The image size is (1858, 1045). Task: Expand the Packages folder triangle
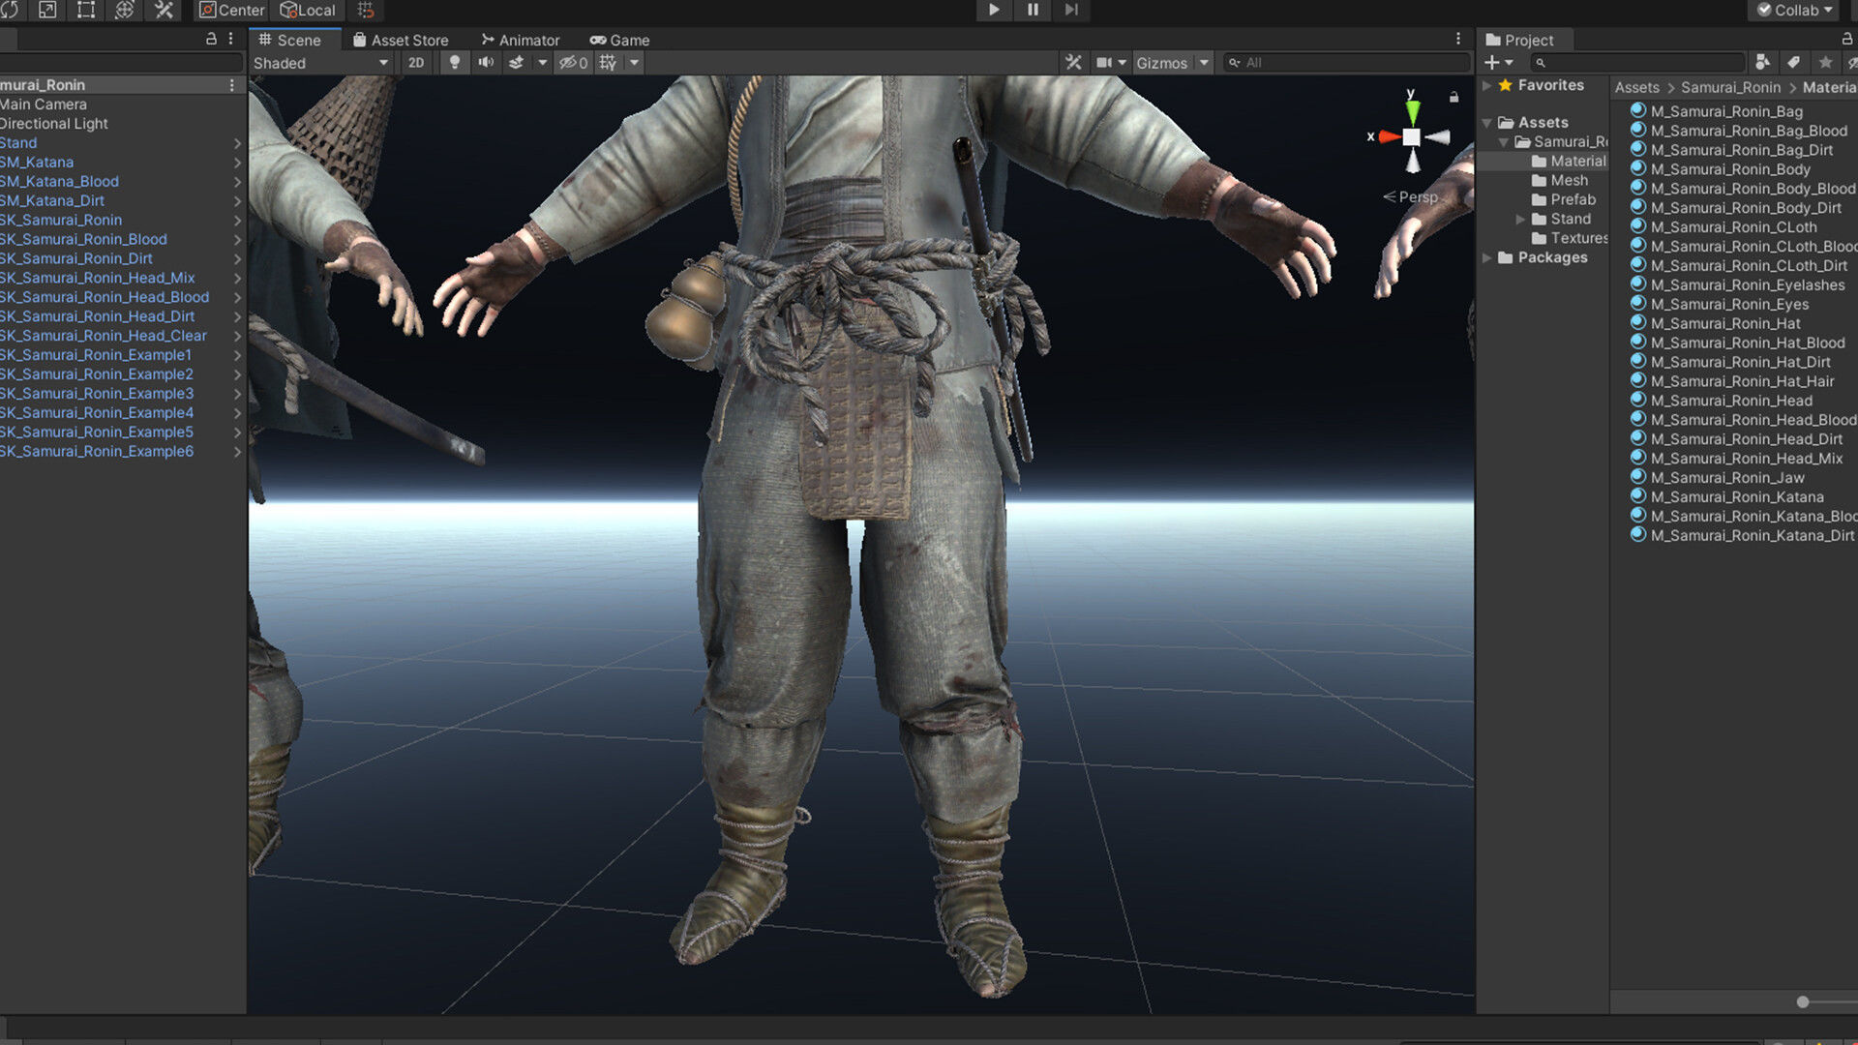point(1487,257)
